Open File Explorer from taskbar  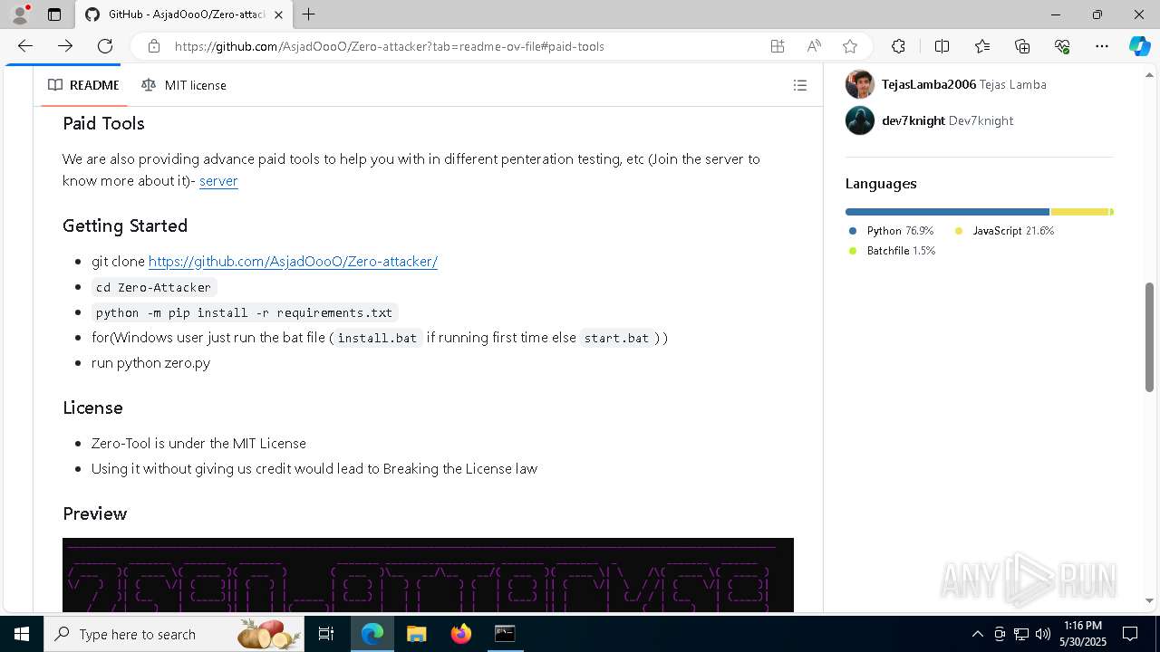pos(416,634)
